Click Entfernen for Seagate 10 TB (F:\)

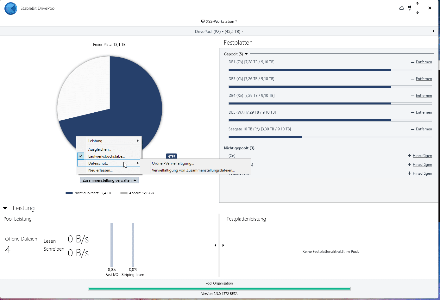tap(424, 129)
